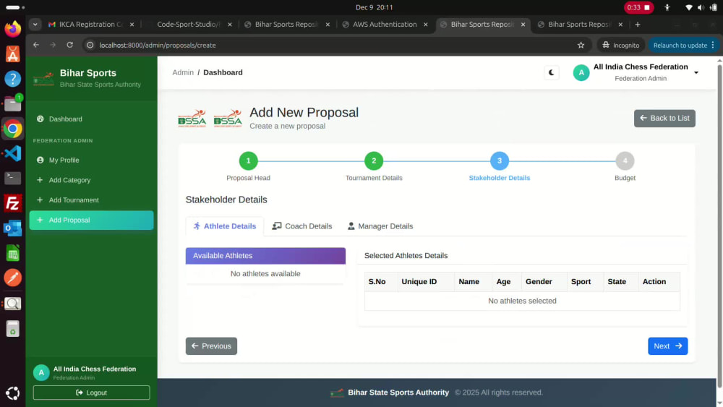
Task: Show applications with Ubuntu logo
Action: [x=13, y=393]
